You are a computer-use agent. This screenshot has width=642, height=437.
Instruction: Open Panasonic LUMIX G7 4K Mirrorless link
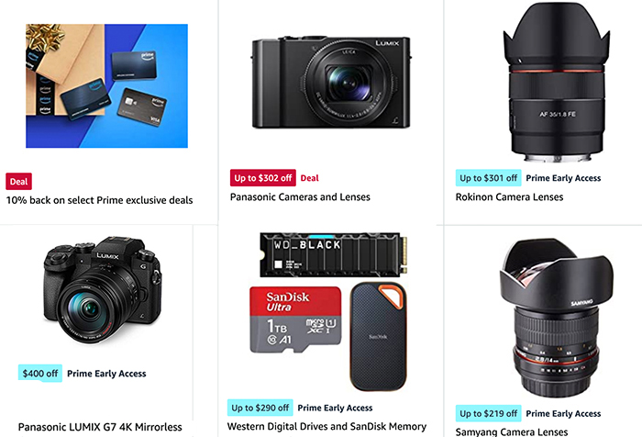point(100,427)
